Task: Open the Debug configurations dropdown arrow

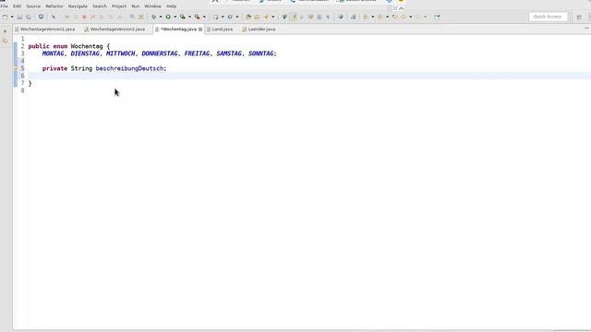Action: 161,17
